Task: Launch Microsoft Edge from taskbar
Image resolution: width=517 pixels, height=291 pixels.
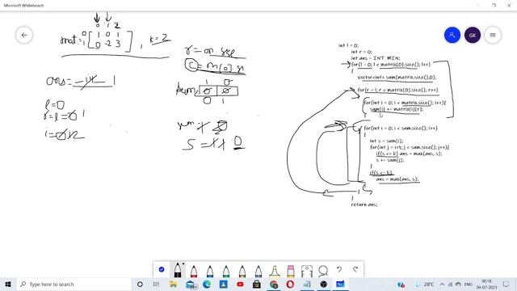Action: (207, 284)
